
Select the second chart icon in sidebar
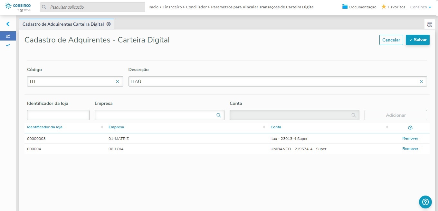pos(8,45)
